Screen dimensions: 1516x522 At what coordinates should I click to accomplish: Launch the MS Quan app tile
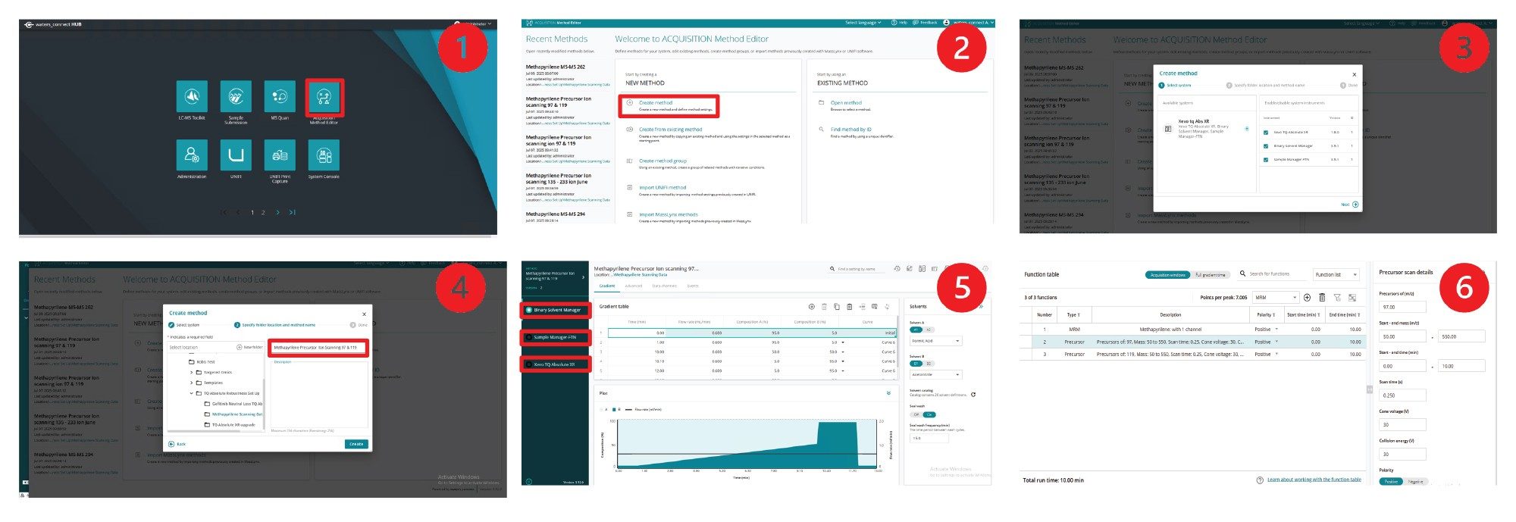tap(280, 96)
